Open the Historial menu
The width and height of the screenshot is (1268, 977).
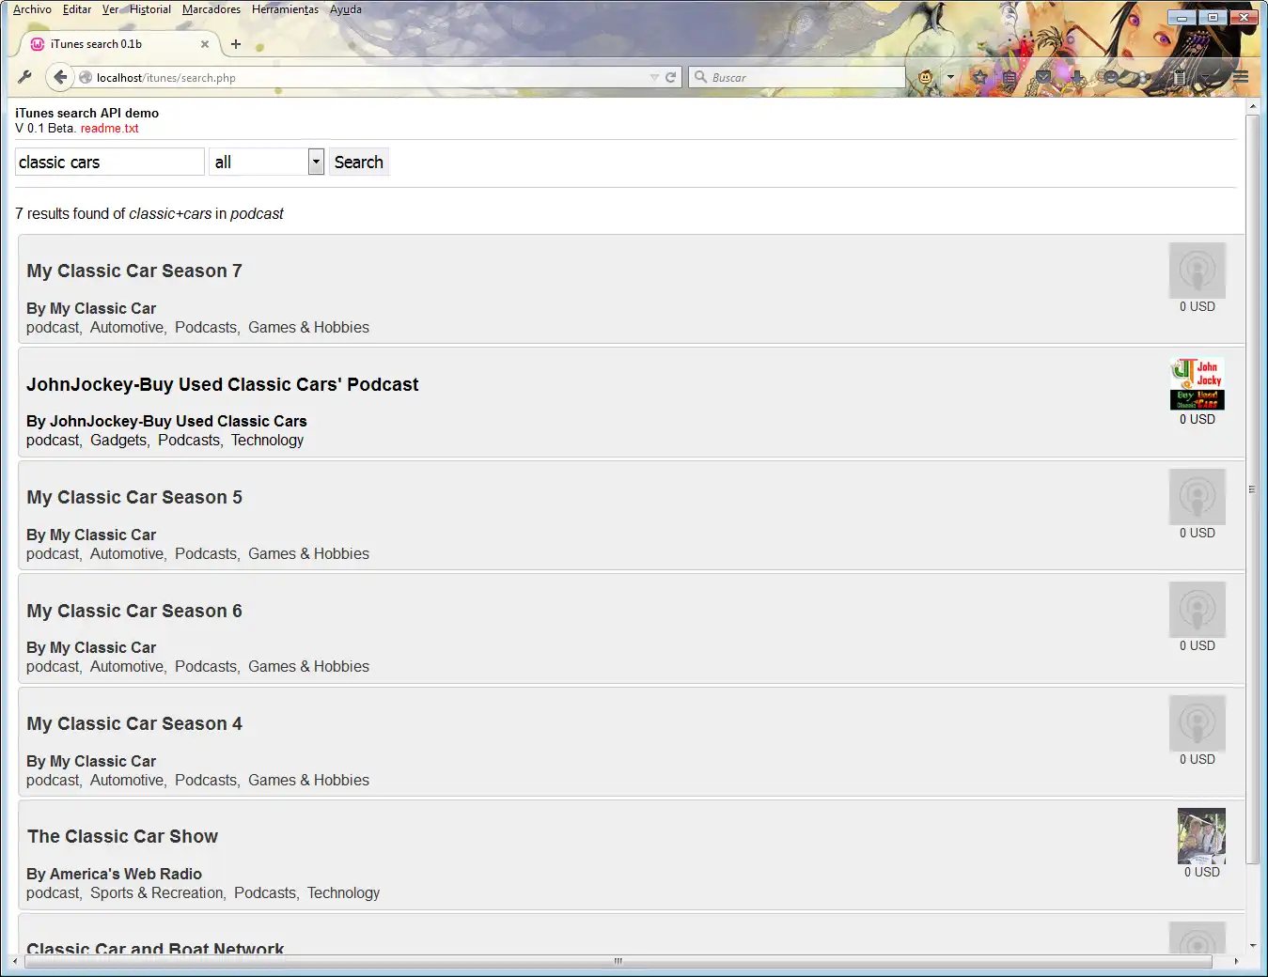[x=150, y=9]
